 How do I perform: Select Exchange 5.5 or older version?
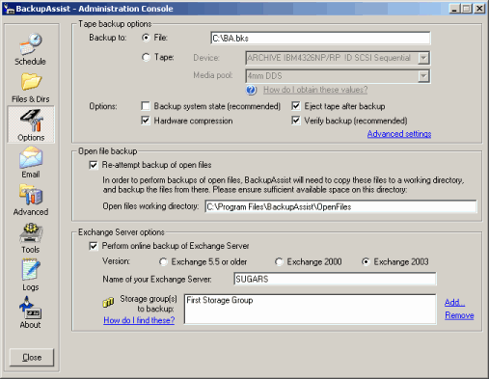pos(163,262)
